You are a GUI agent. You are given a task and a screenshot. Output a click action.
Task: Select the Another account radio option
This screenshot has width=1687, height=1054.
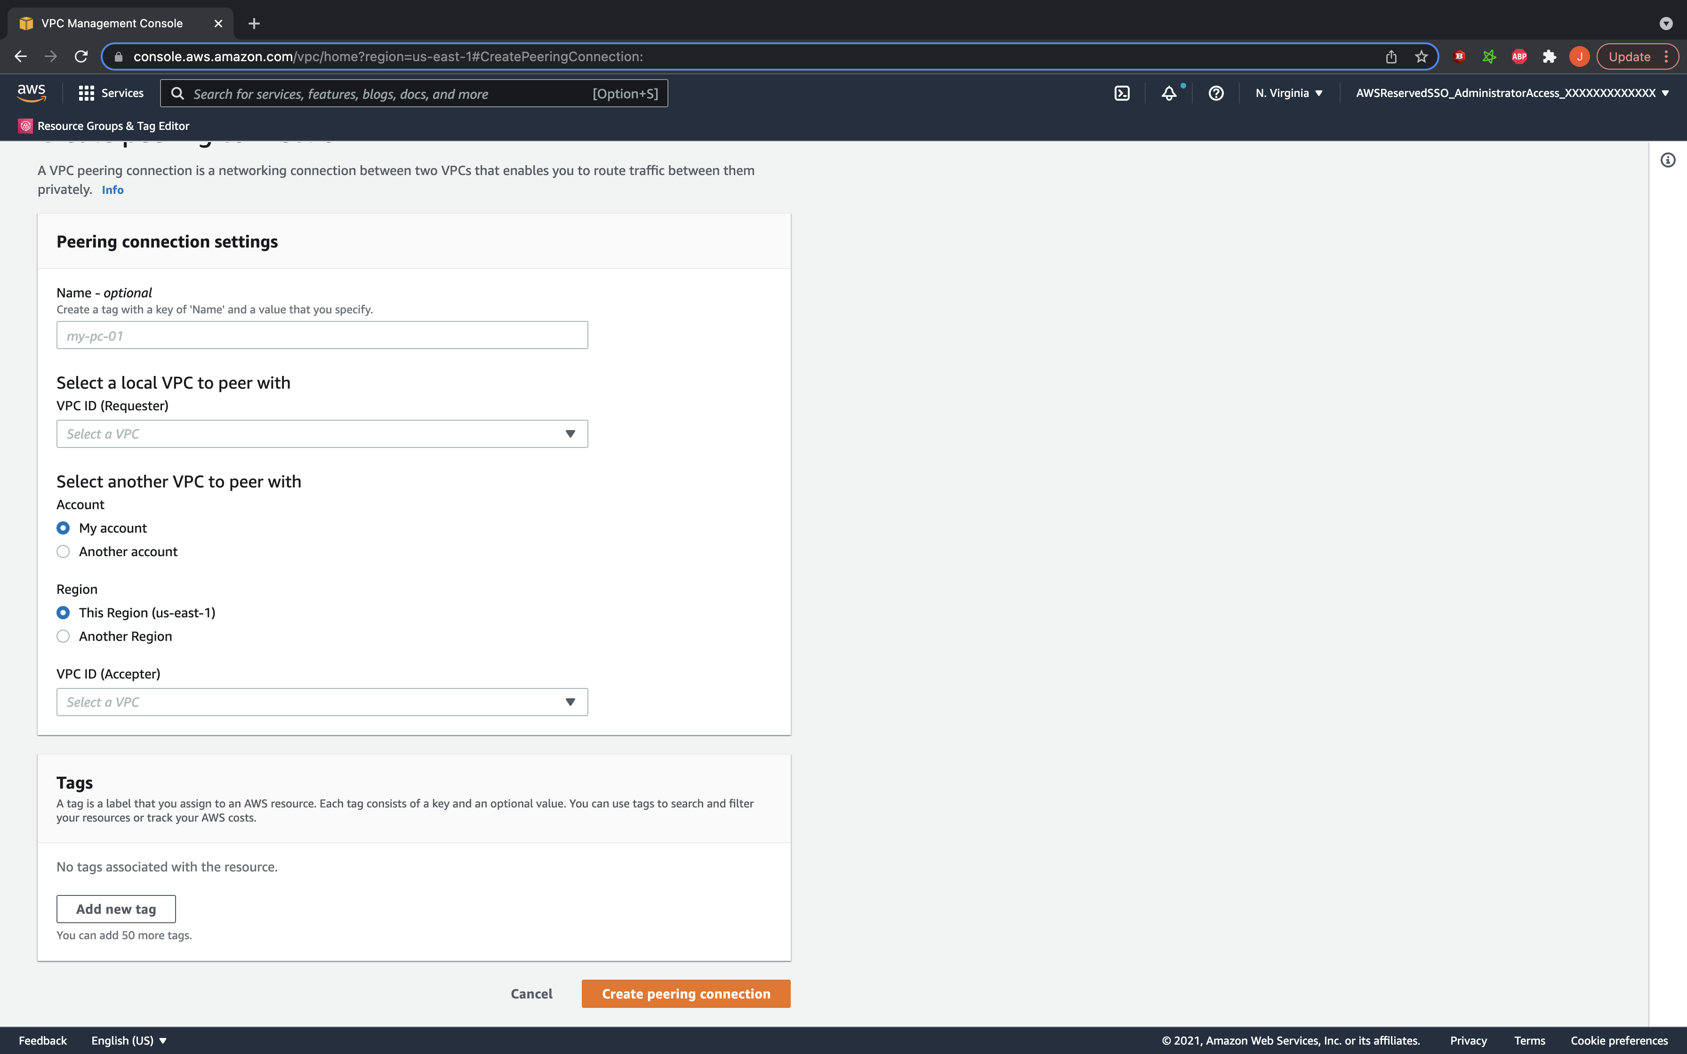coord(64,551)
